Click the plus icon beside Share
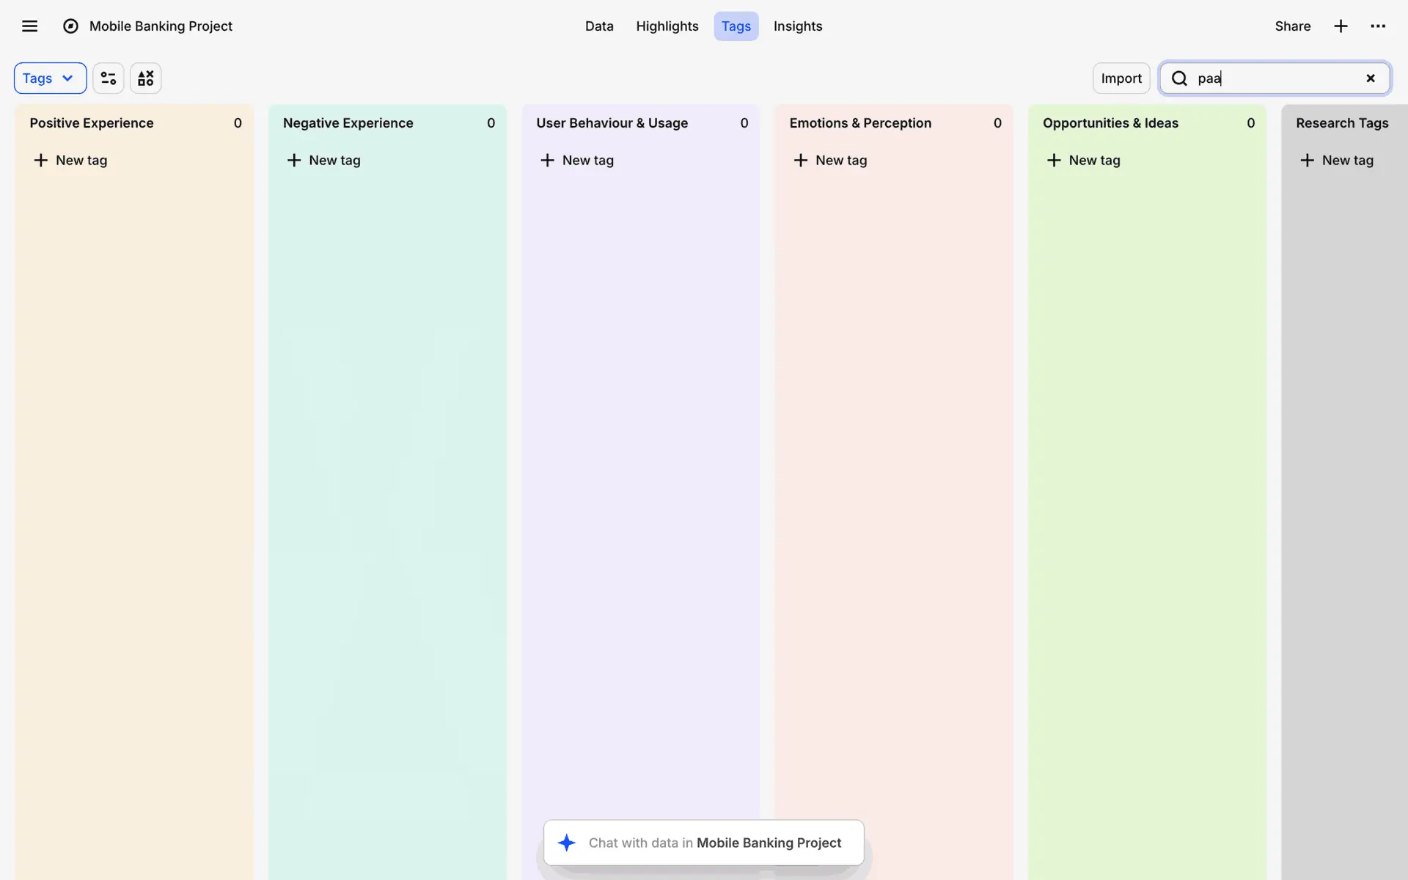 click(x=1341, y=26)
